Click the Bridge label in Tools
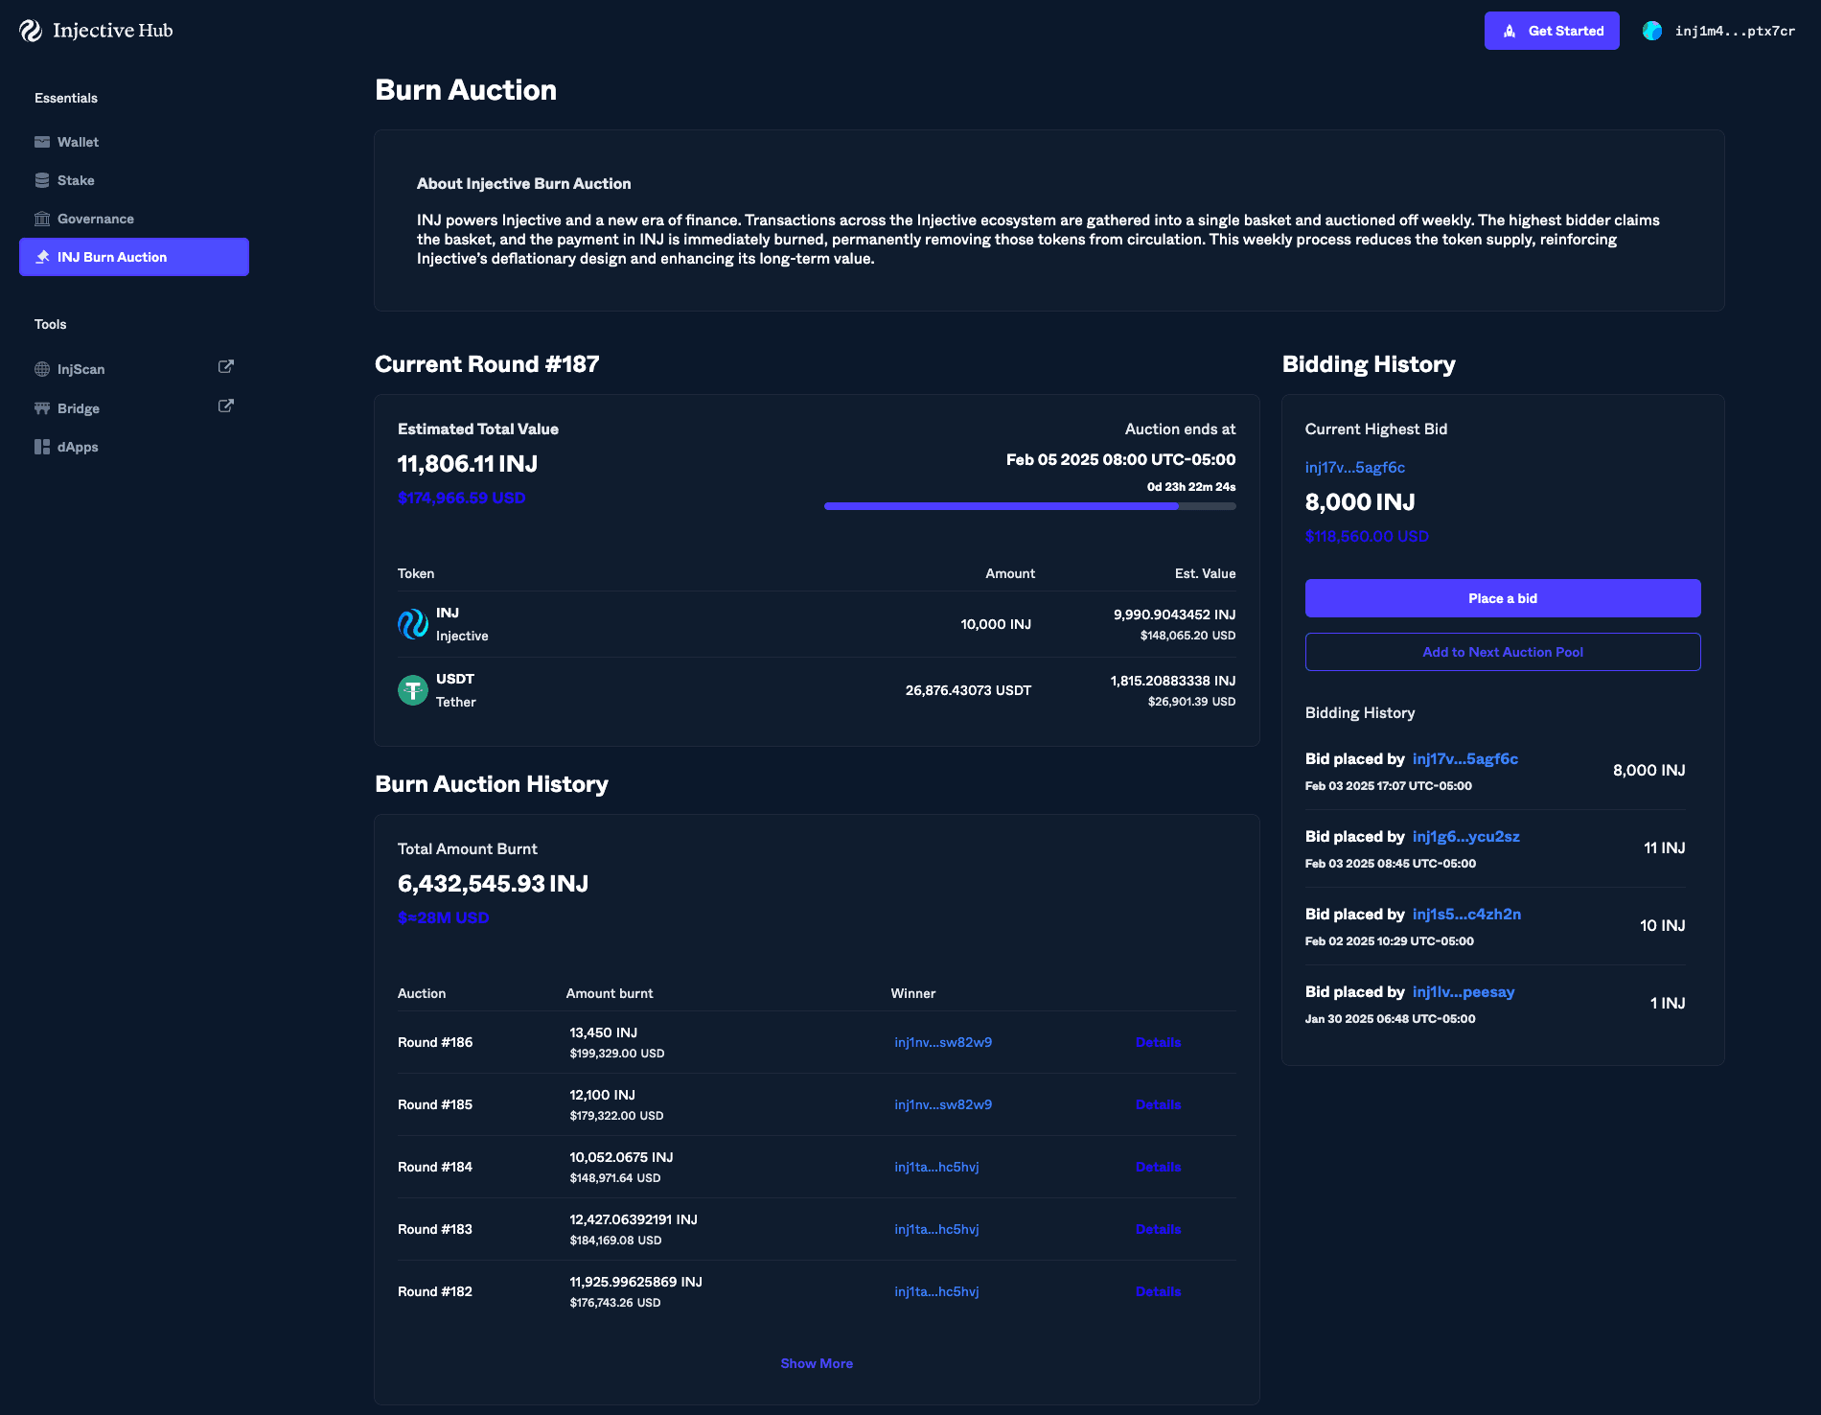 click(79, 408)
